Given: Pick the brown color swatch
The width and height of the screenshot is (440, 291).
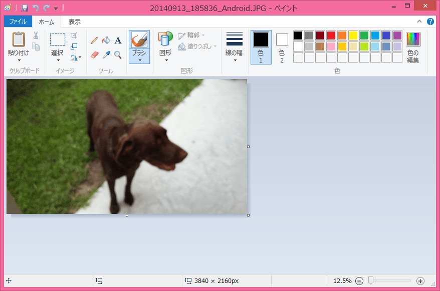Looking at the screenshot, I should pos(320,46).
